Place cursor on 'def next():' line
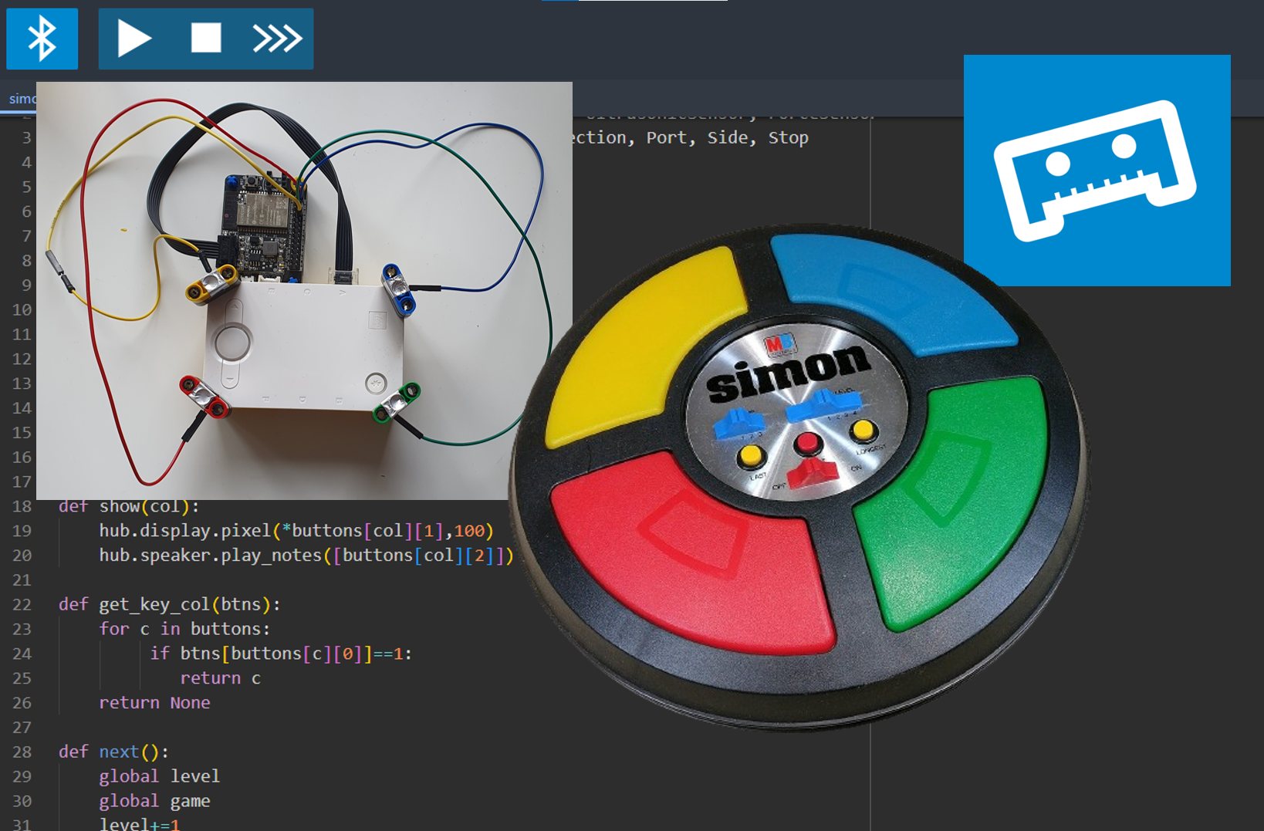Image resolution: width=1264 pixels, height=831 pixels. [113, 752]
